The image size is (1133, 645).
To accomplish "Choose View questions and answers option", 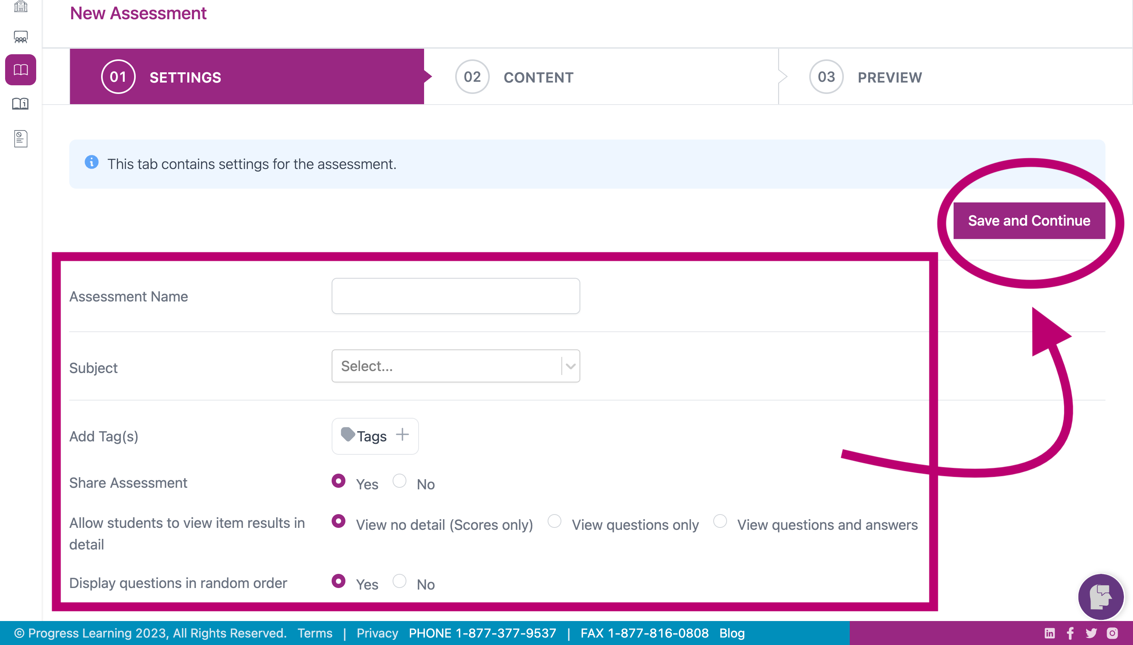I will pos(720,522).
